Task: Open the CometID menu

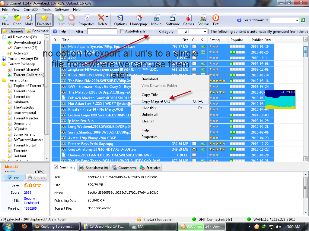Action: pyautogui.click(x=30, y=10)
